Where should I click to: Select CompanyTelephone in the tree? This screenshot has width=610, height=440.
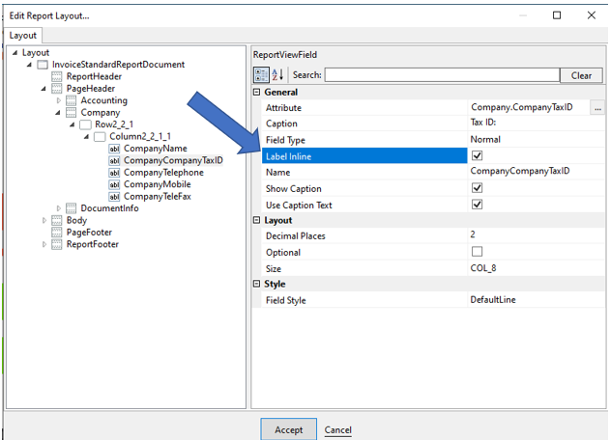coord(163,173)
